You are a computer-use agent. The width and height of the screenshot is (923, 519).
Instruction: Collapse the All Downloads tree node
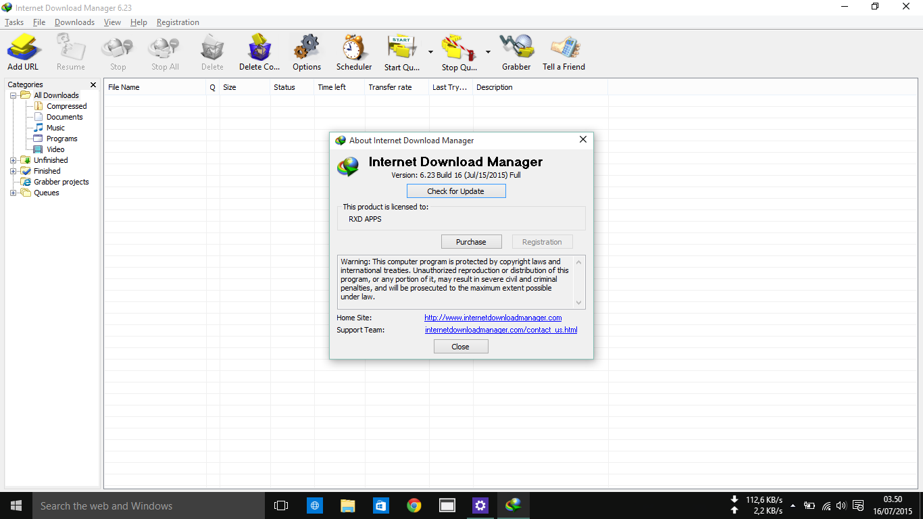coord(14,95)
